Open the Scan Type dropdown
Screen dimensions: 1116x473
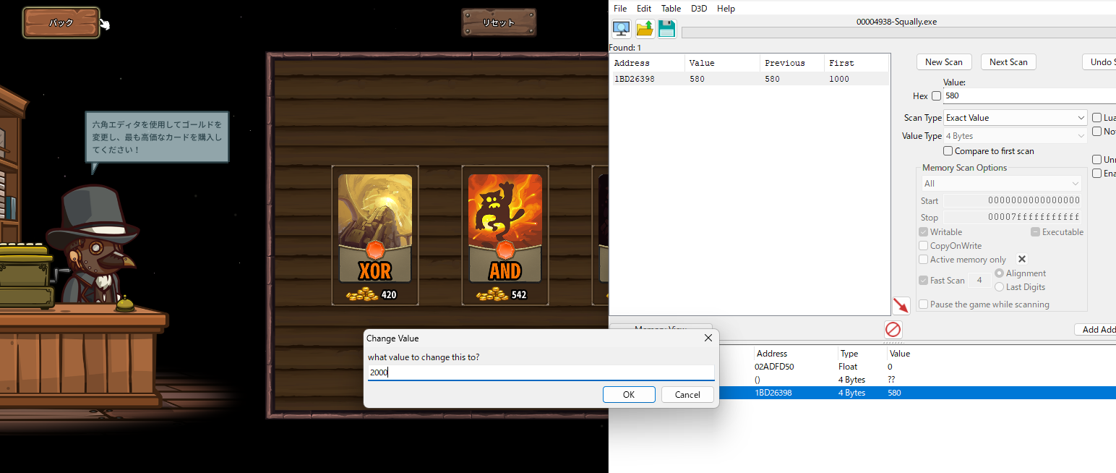[1015, 118]
